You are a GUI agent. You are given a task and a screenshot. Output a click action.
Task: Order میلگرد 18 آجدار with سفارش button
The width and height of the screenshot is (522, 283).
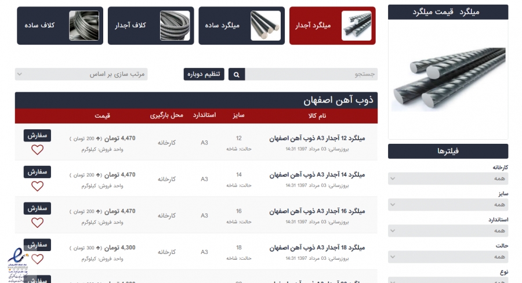37,245
